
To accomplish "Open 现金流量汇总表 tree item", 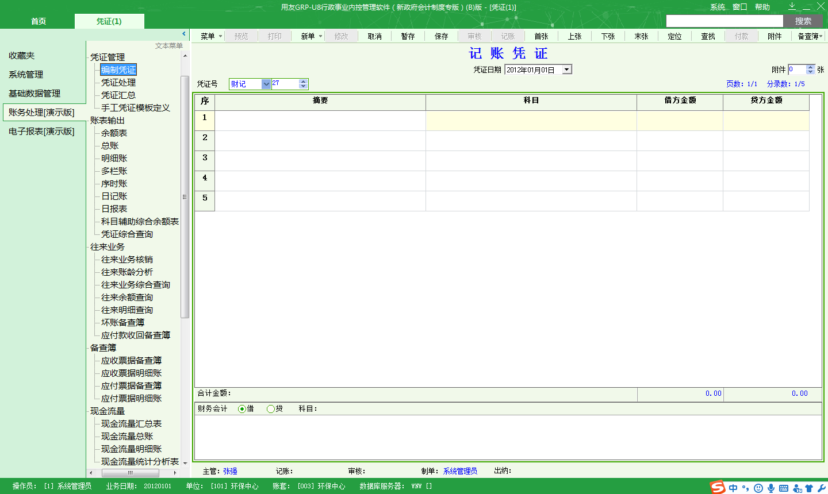I will pyautogui.click(x=131, y=424).
